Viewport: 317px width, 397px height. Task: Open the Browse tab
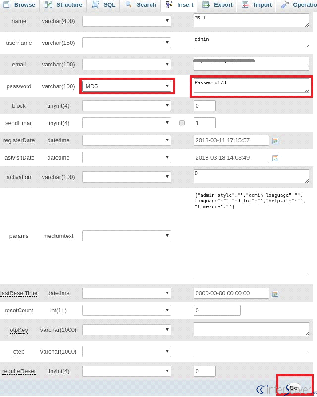click(x=19, y=5)
